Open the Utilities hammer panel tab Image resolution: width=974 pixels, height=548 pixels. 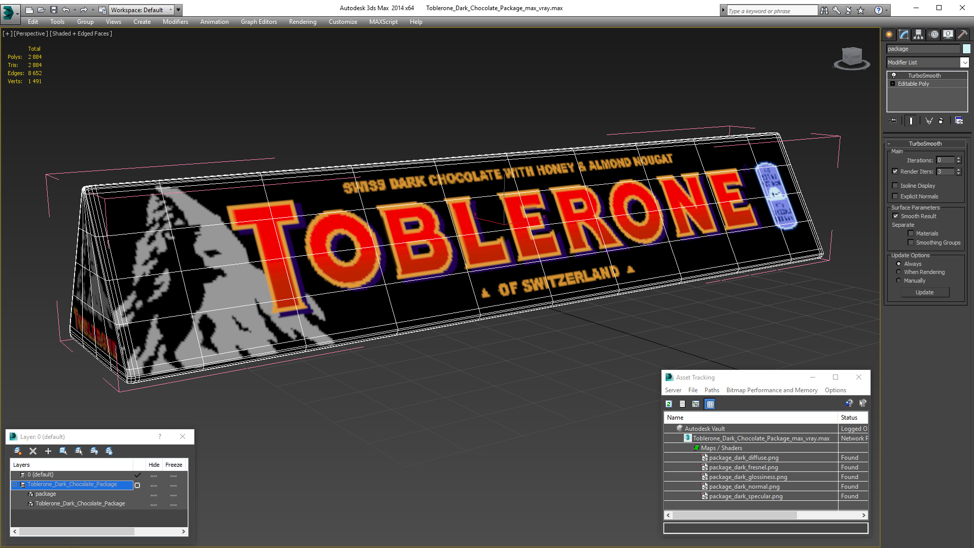(962, 35)
